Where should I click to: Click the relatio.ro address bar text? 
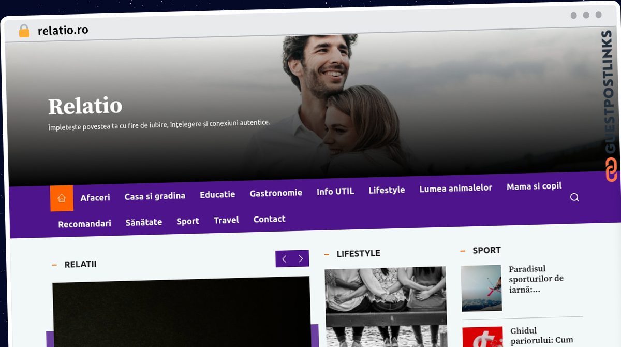[x=63, y=30]
